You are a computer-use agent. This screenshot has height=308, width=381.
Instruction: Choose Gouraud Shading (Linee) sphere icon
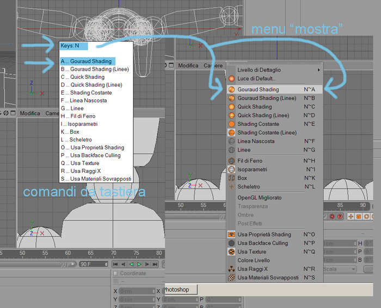(231, 98)
